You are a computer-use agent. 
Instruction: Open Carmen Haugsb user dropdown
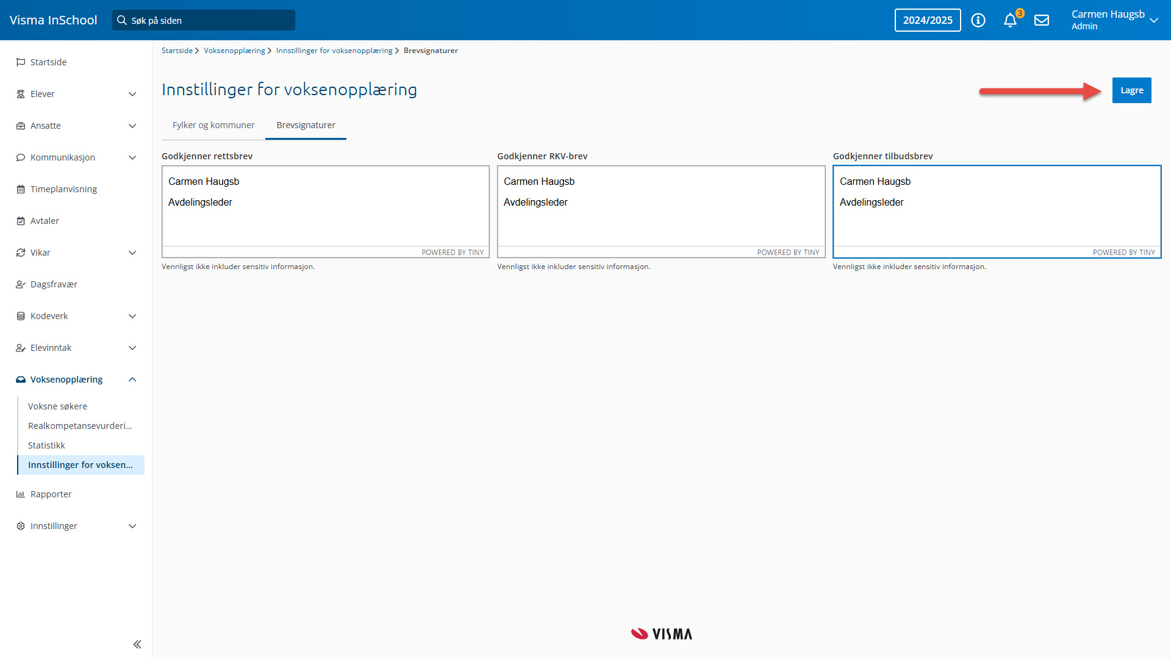(x=1153, y=20)
